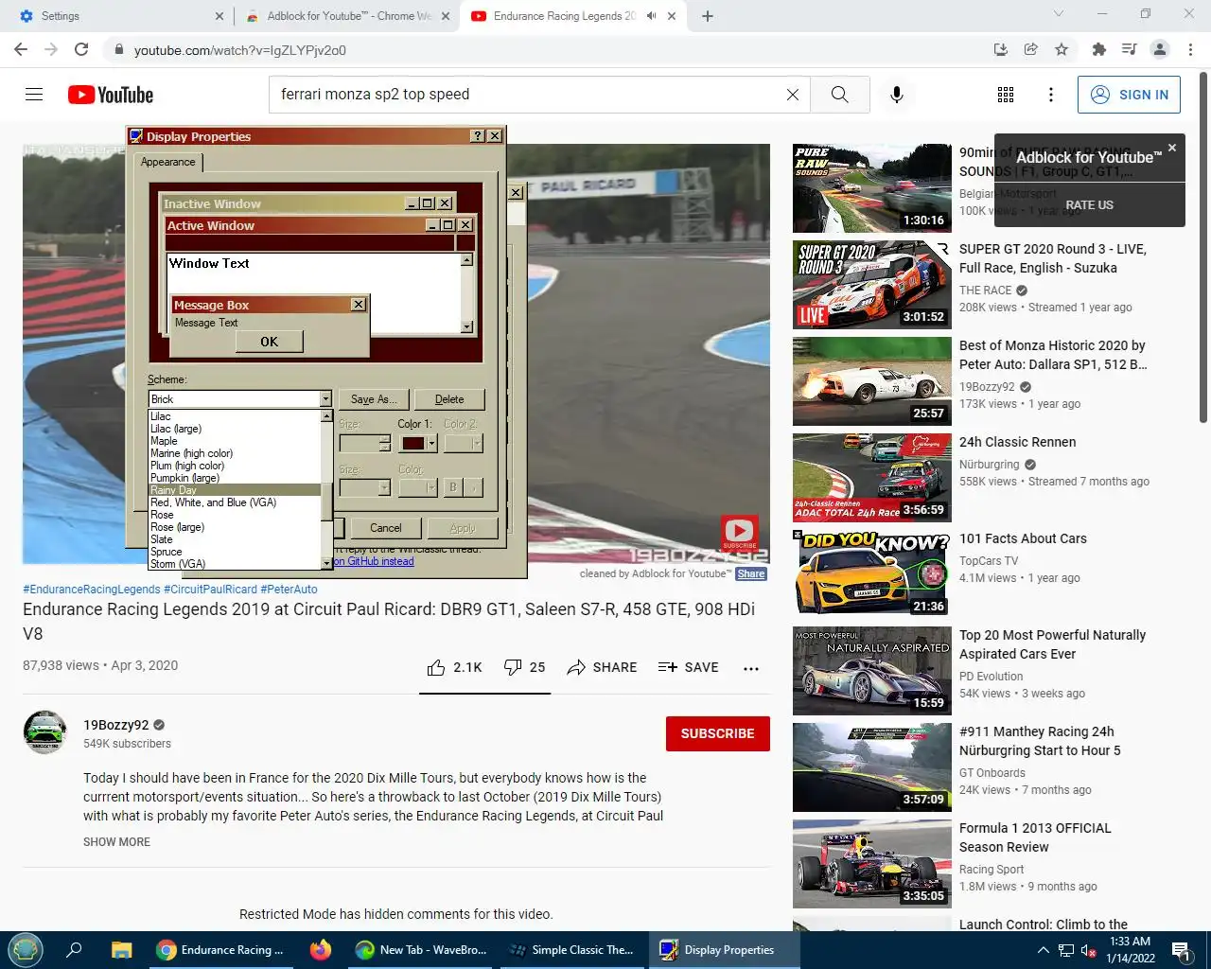Expand Chrome tab search chevron
Screen dimensions: 1211x969
tap(1059, 14)
